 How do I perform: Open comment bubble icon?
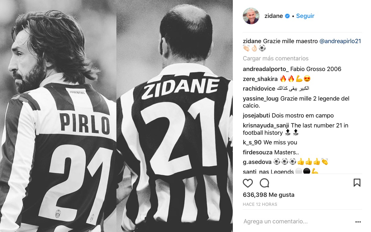(264, 183)
